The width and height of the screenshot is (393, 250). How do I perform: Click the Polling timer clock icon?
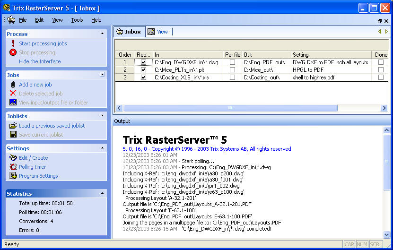pyautogui.click(x=13, y=167)
